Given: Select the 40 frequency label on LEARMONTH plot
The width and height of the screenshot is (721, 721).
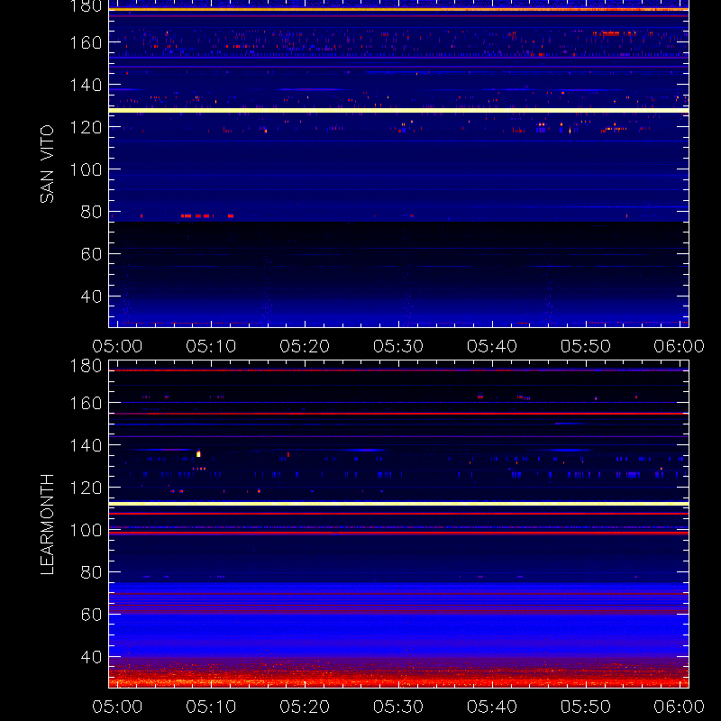Looking at the screenshot, I should coord(91,657).
